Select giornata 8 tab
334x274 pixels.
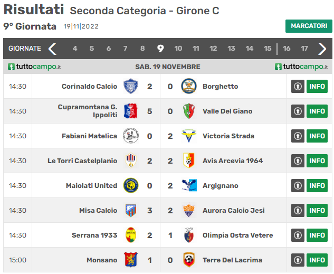tap(142, 49)
